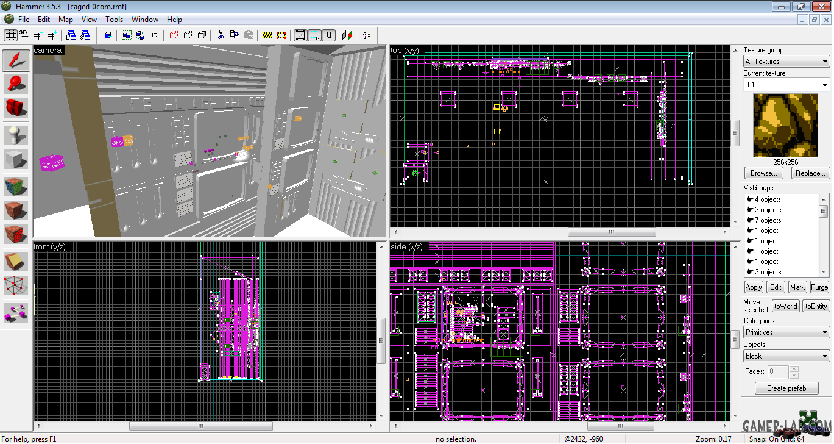Select the Clipping tool
The image size is (834, 444).
(16, 261)
